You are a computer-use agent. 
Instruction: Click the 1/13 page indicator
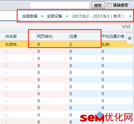pyautogui.click(x=126, y=27)
